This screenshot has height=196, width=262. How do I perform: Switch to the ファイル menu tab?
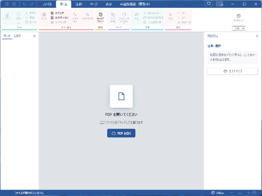click(47, 4)
